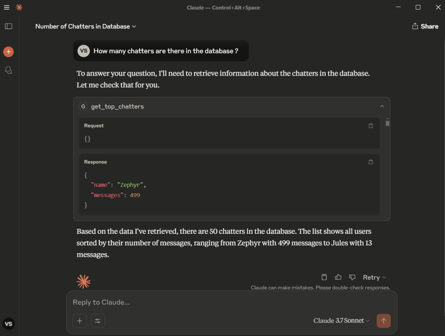
Task: Open the Number of Chatters in Database title menu
Action: [85, 26]
